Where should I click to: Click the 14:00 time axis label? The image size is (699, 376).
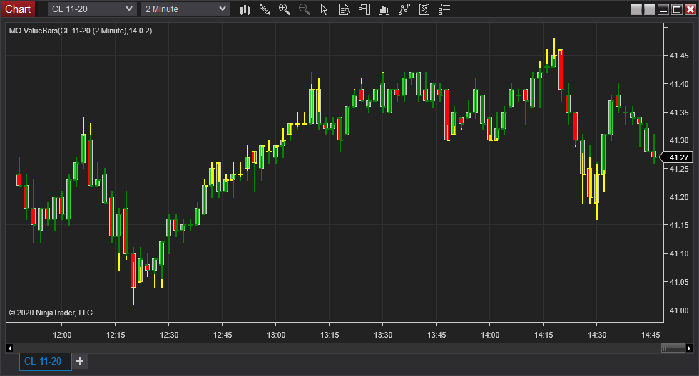coord(490,335)
